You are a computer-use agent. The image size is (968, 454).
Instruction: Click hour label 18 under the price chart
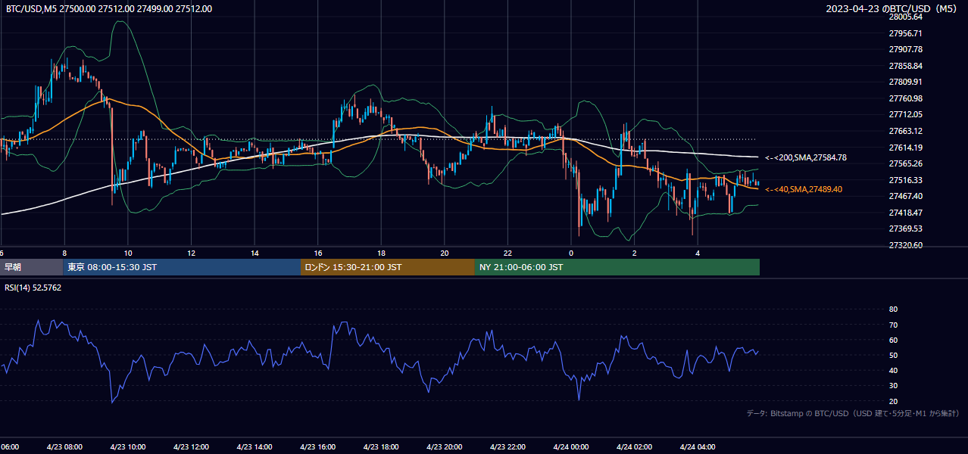tap(381, 253)
